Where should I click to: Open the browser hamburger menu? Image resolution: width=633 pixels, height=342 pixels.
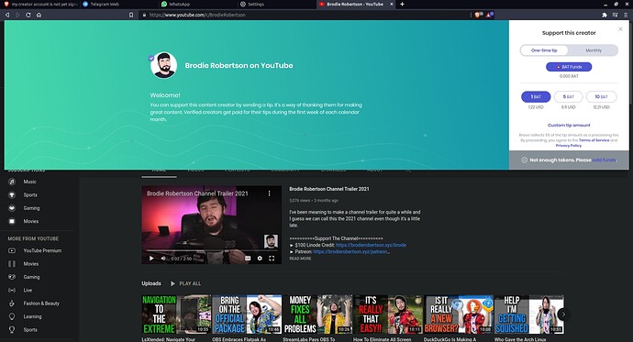626,15
